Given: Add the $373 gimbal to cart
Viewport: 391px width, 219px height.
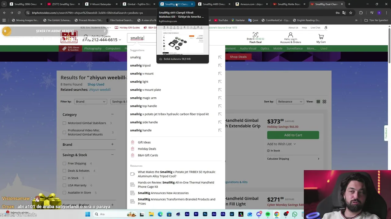Looking at the screenshot, I should [293, 135].
